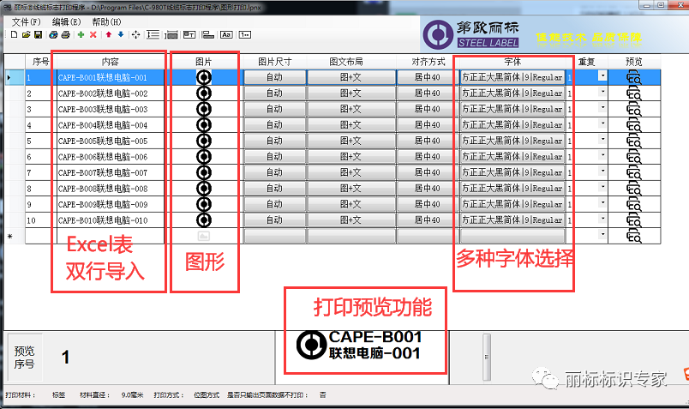Add a row with green plus icon

[x=81, y=35]
